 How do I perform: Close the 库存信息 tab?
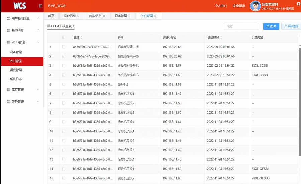coord(78,16)
